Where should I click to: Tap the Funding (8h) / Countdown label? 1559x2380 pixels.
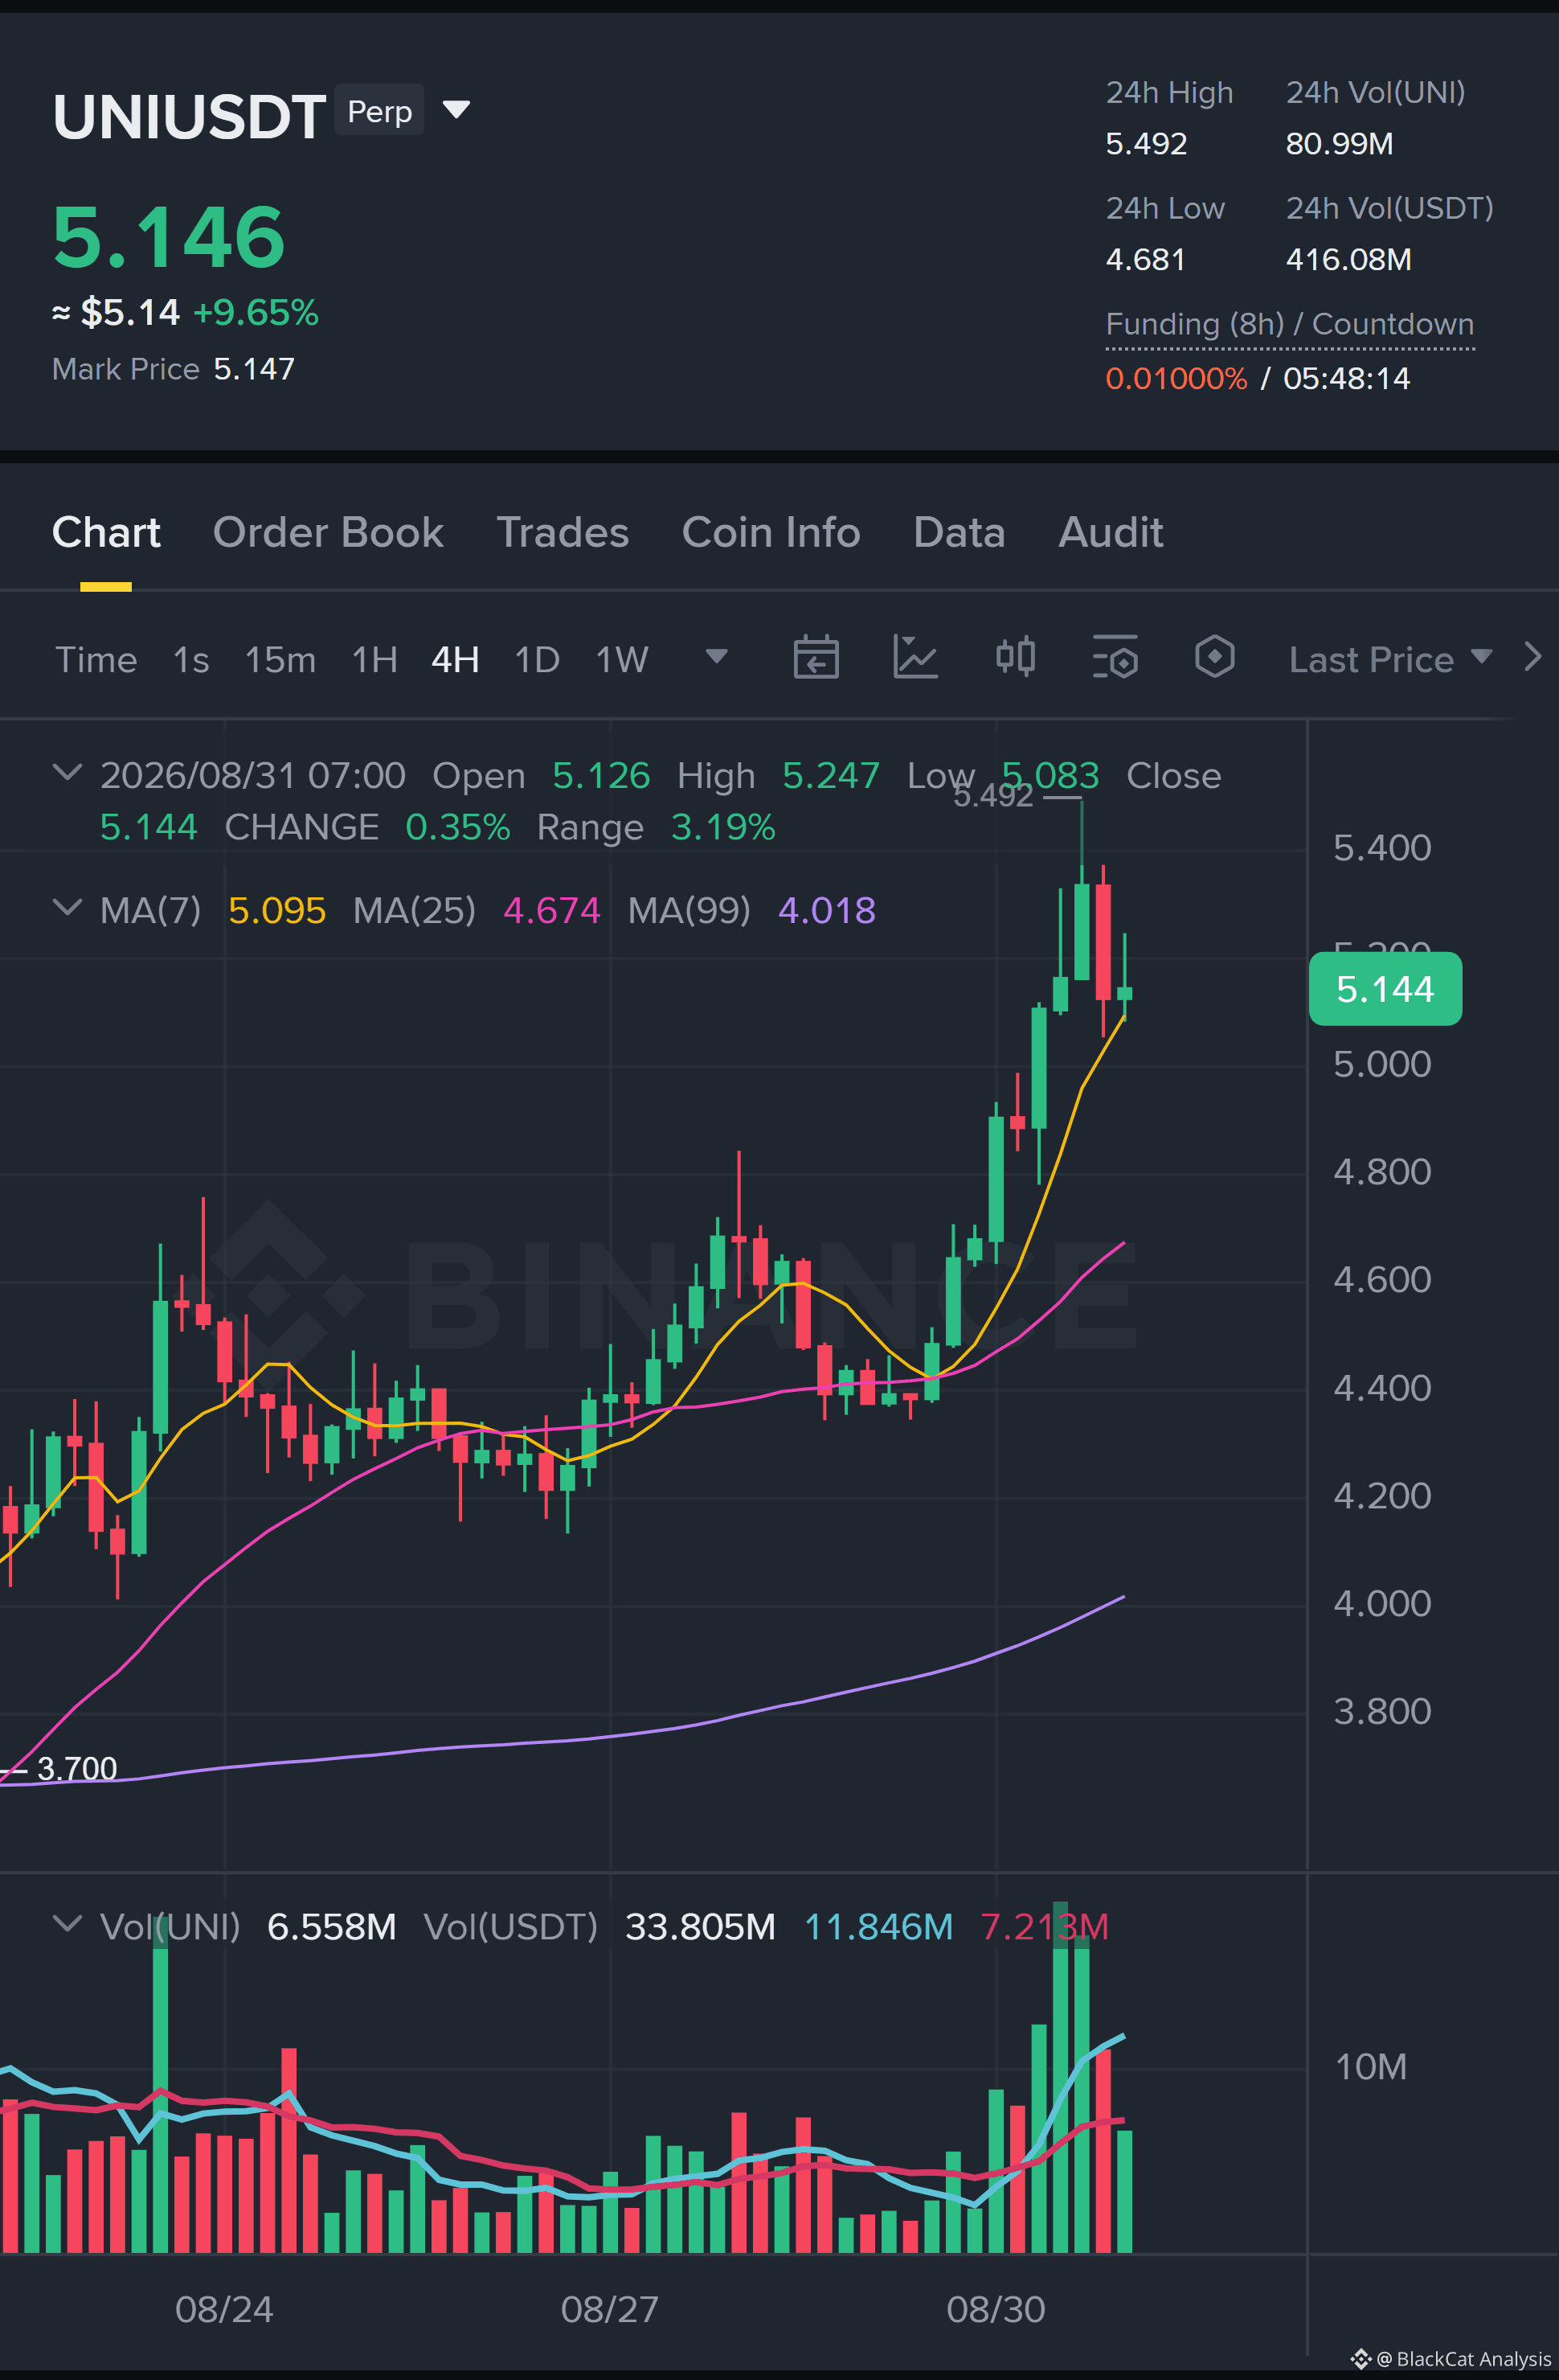coord(1289,324)
